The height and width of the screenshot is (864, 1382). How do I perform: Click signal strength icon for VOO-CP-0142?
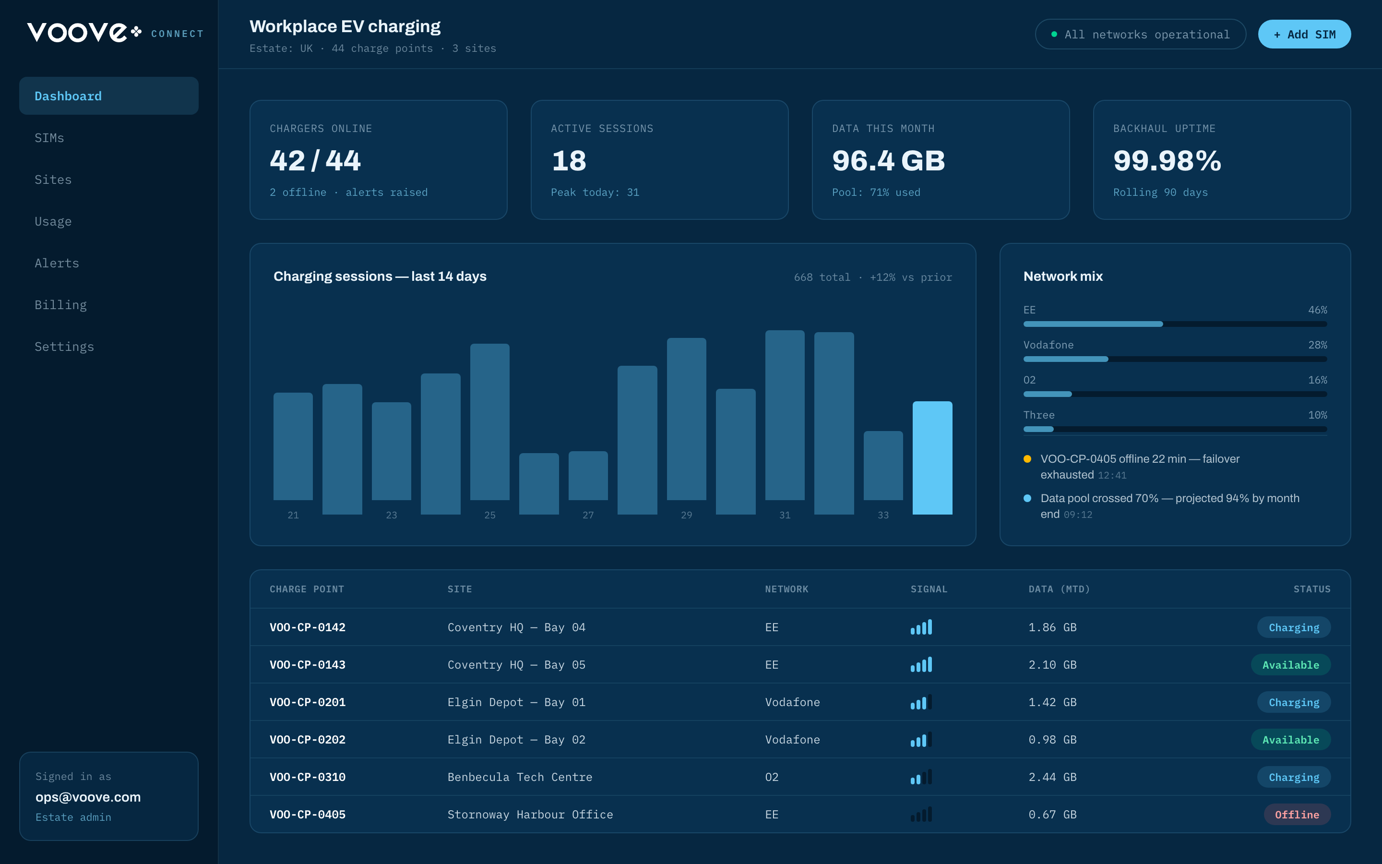point(921,627)
